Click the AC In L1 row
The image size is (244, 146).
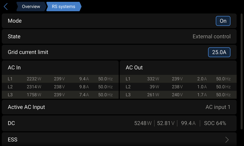(60, 79)
